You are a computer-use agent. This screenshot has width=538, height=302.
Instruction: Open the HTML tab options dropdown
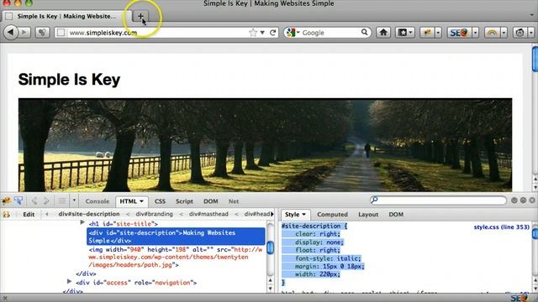click(141, 201)
